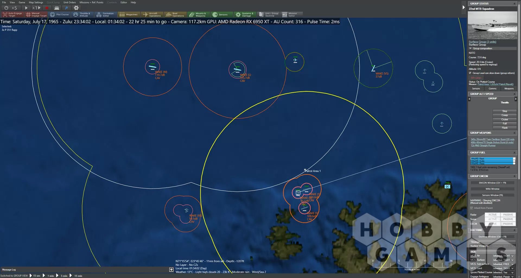Select WAKE (M) 119.7dB contact on map
This screenshot has height=278, width=521.
pyautogui.click(x=152, y=67)
